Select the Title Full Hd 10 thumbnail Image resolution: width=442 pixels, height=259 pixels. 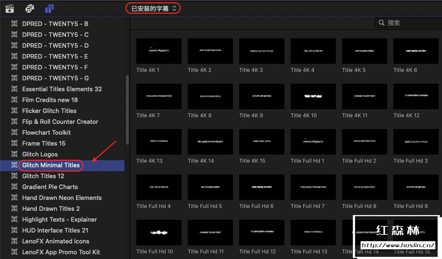158,233
